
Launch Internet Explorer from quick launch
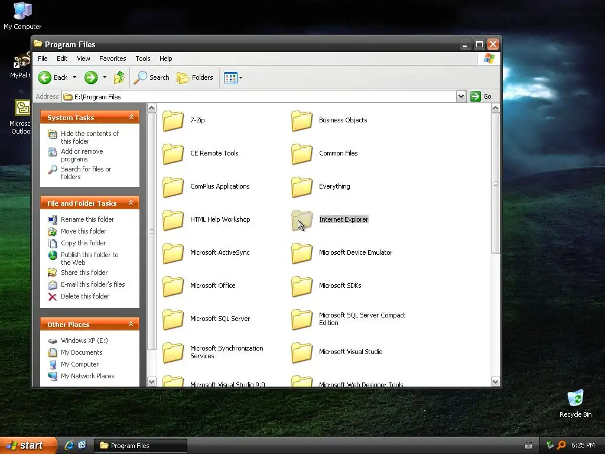tap(69, 445)
